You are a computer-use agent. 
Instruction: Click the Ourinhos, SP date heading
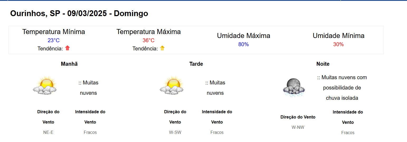79,14
